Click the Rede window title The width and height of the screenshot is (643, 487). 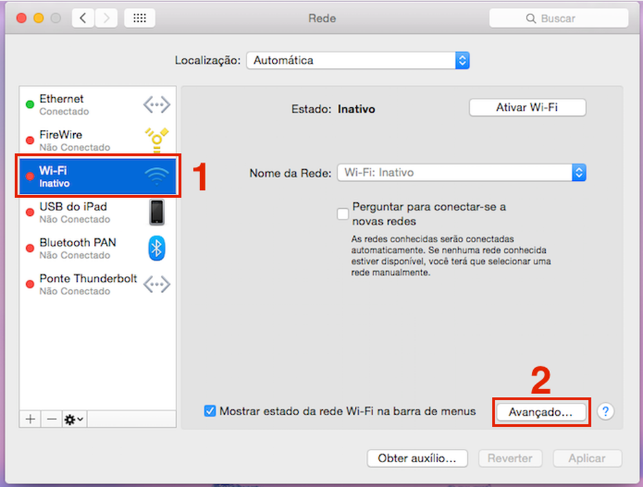click(x=322, y=18)
